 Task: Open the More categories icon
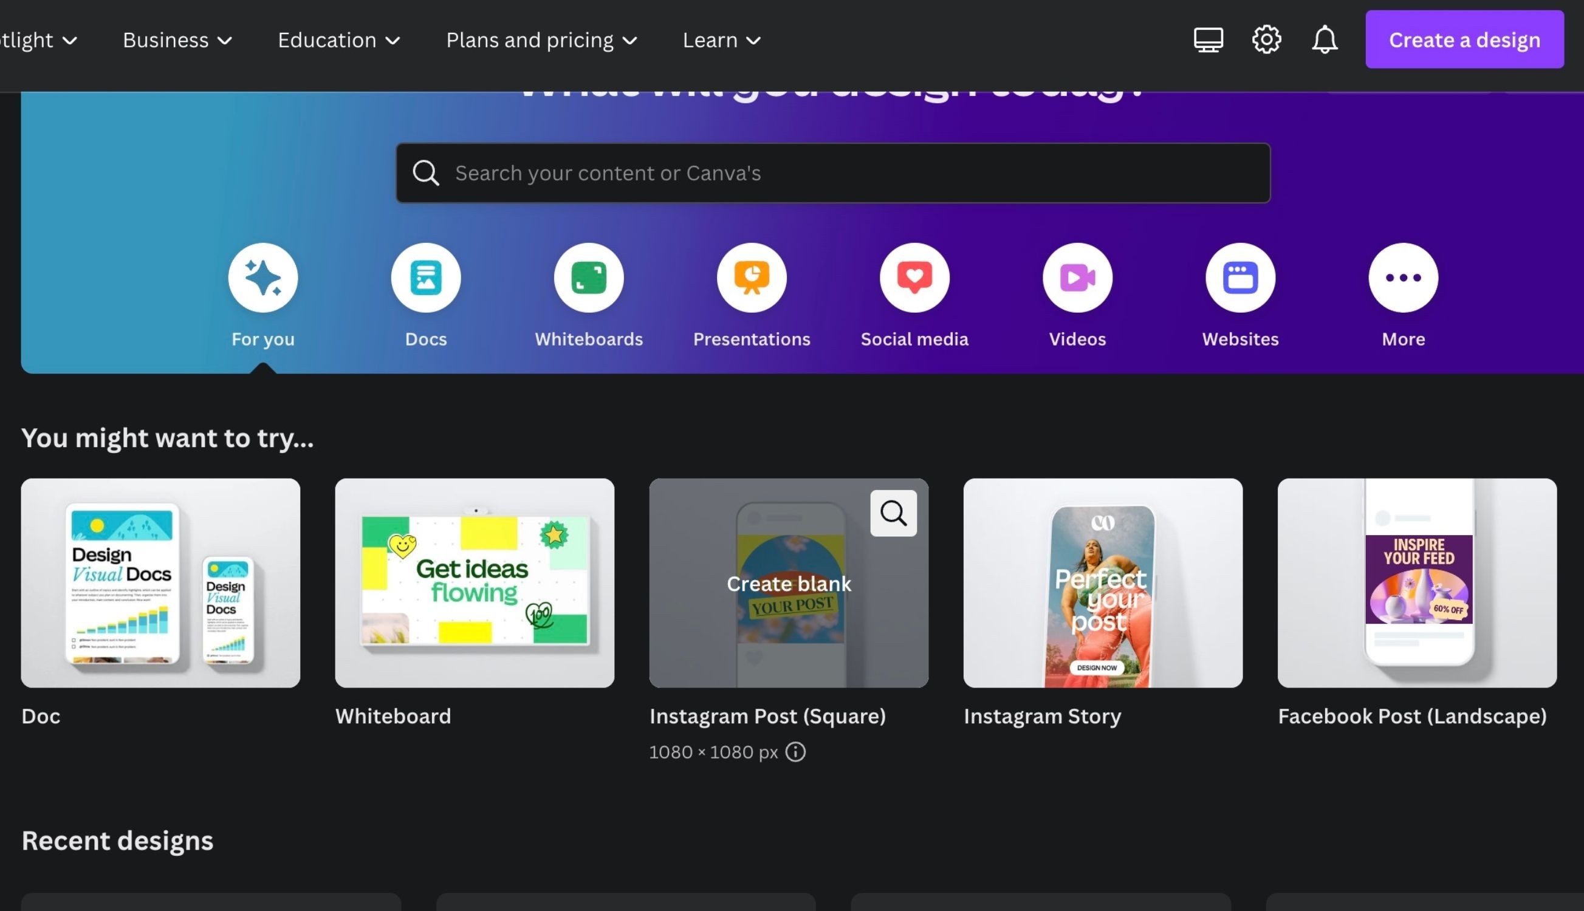tap(1403, 278)
